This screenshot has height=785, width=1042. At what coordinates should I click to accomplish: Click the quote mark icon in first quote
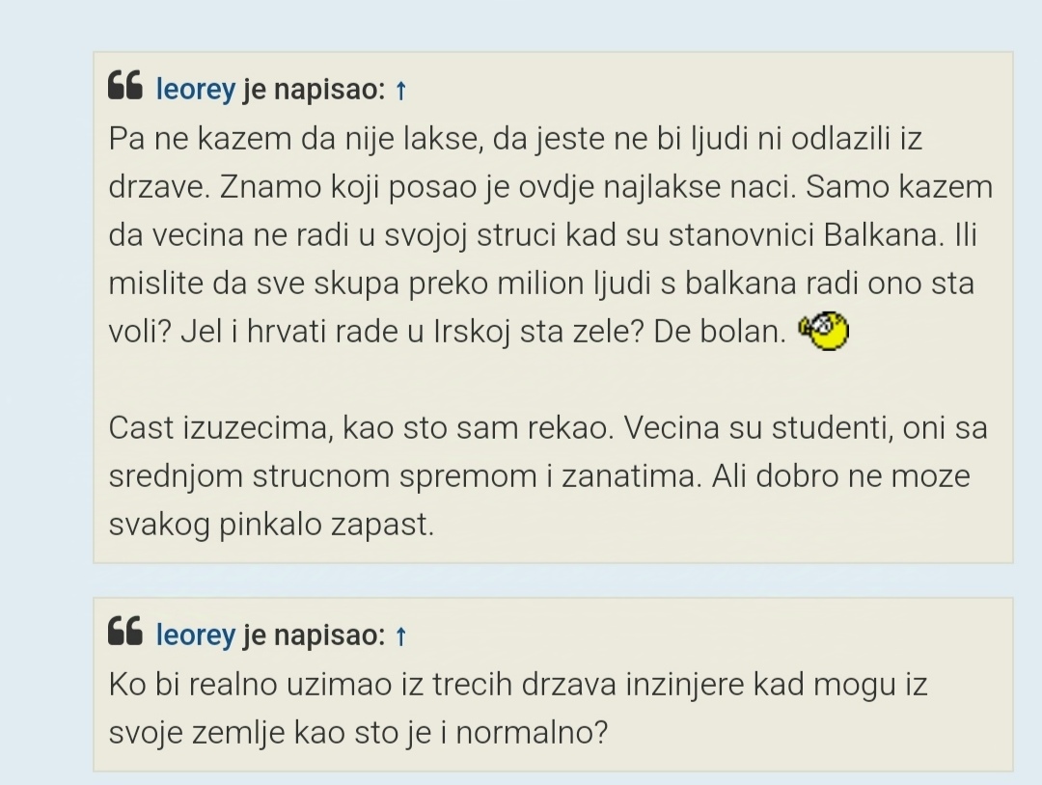[124, 86]
